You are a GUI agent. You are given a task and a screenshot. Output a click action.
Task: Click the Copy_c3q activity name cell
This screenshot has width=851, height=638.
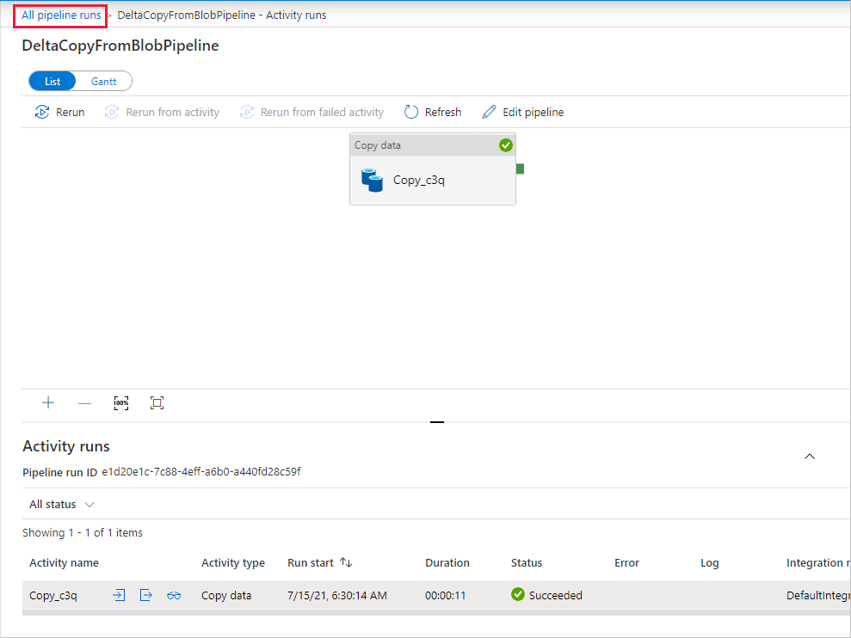[x=53, y=595]
